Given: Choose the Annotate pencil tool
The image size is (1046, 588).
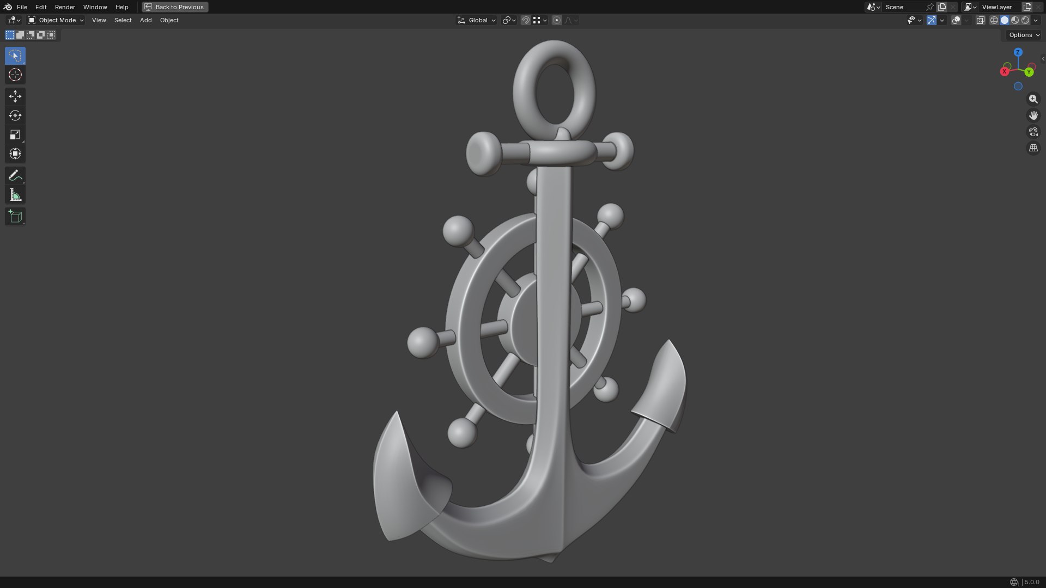Looking at the screenshot, I should tap(15, 175).
